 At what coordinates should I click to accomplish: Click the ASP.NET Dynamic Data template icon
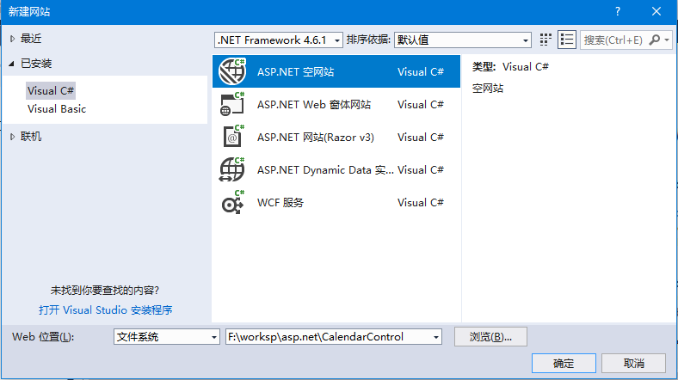pos(232,169)
